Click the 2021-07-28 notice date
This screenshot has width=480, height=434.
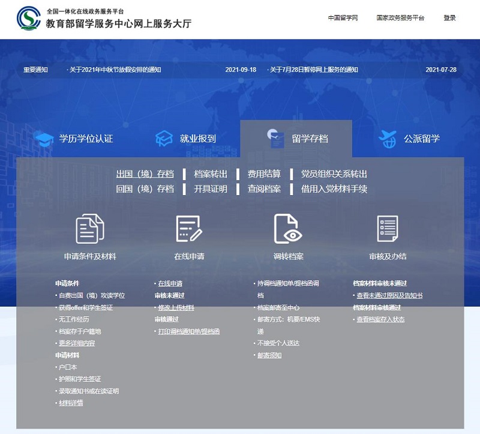coord(441,70)
